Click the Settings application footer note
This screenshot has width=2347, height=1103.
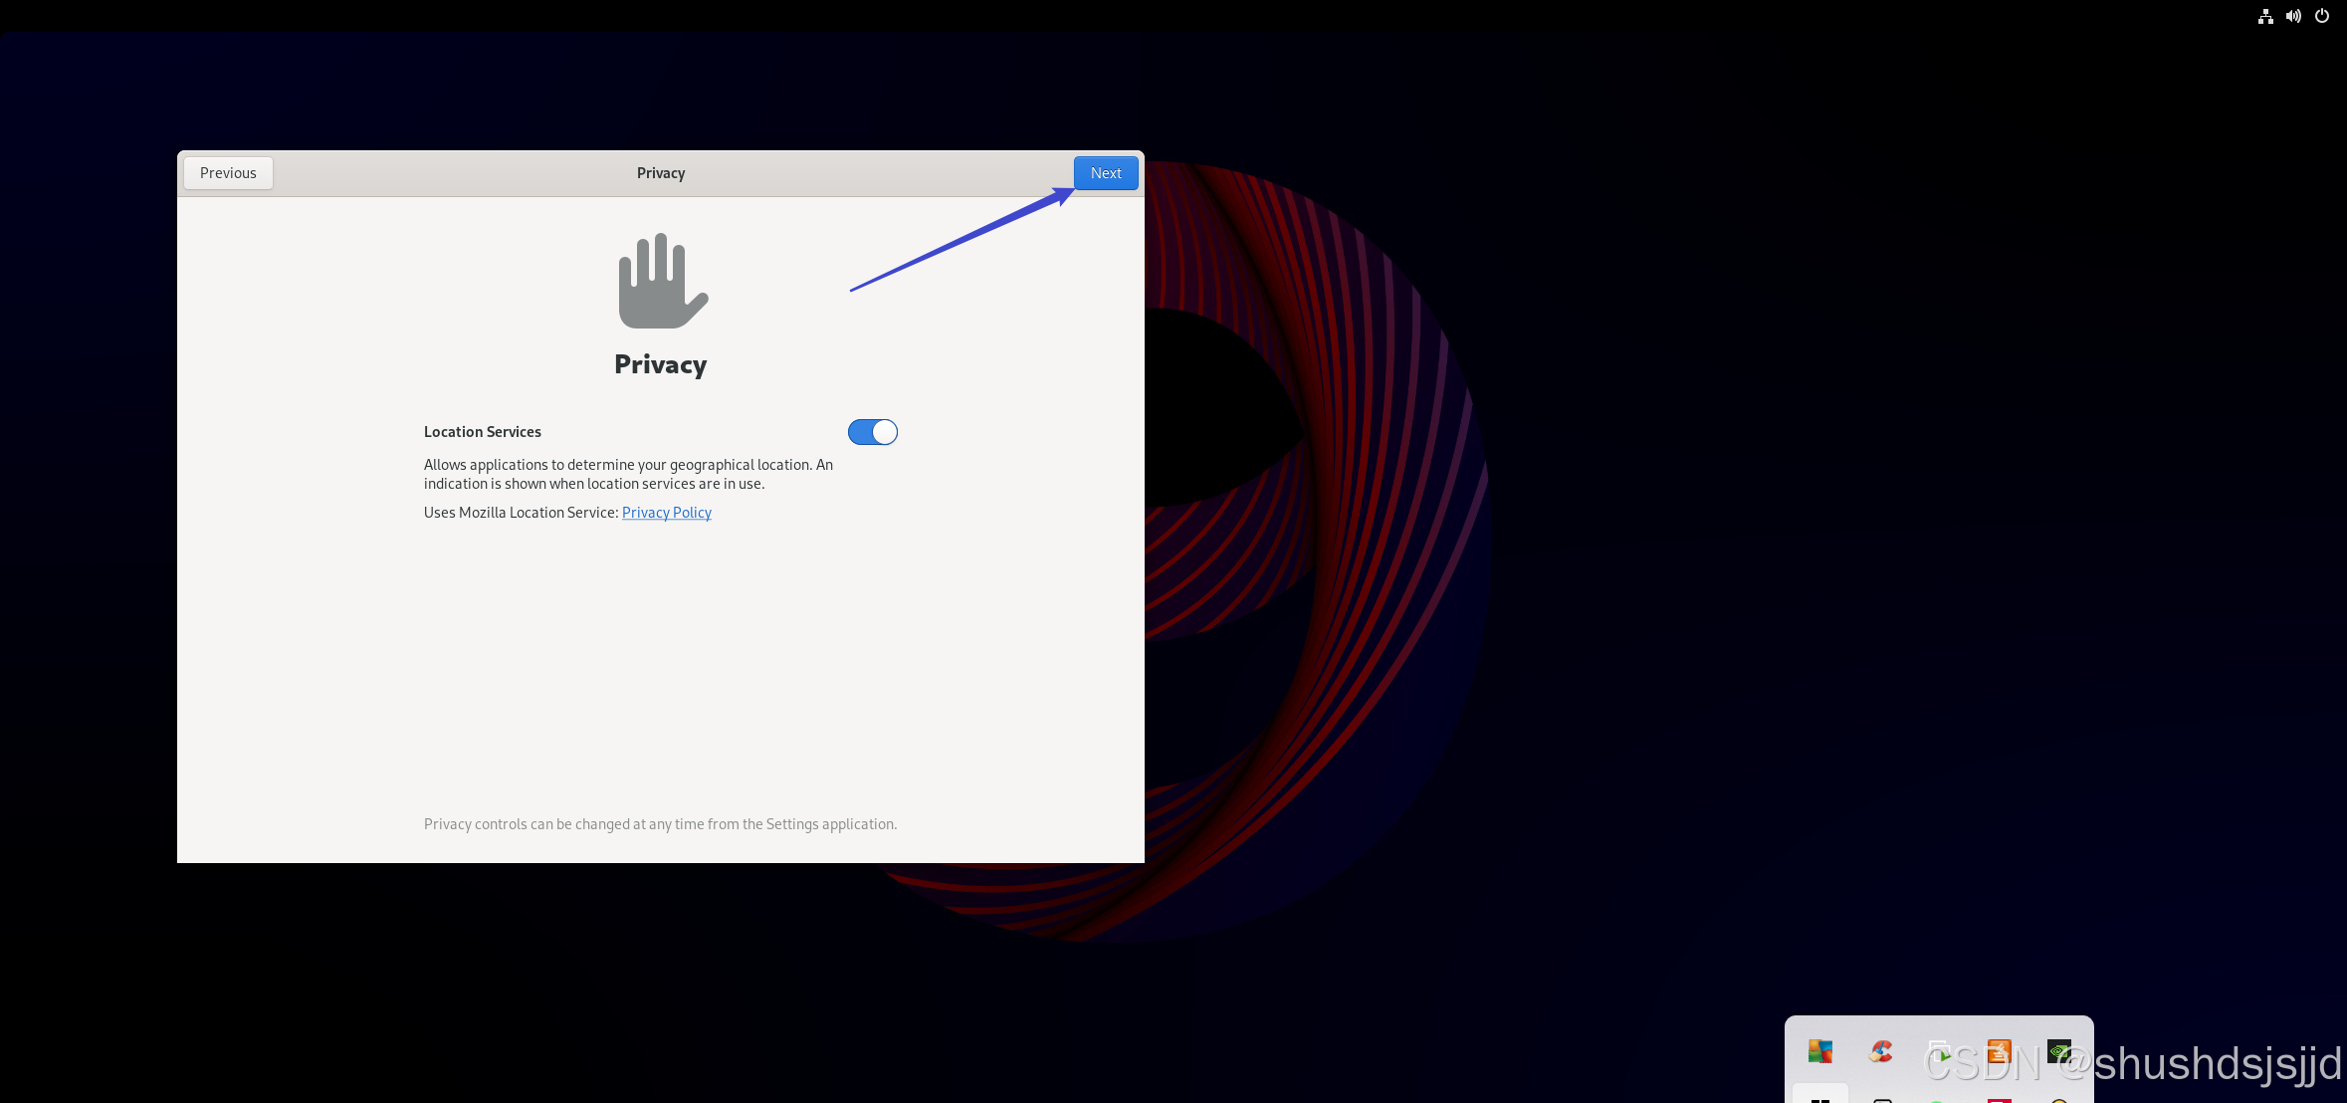660,824
